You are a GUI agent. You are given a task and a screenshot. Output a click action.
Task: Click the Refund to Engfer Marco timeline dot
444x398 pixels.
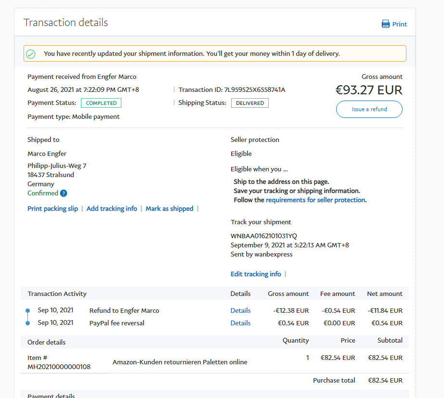tap(27, 311)
